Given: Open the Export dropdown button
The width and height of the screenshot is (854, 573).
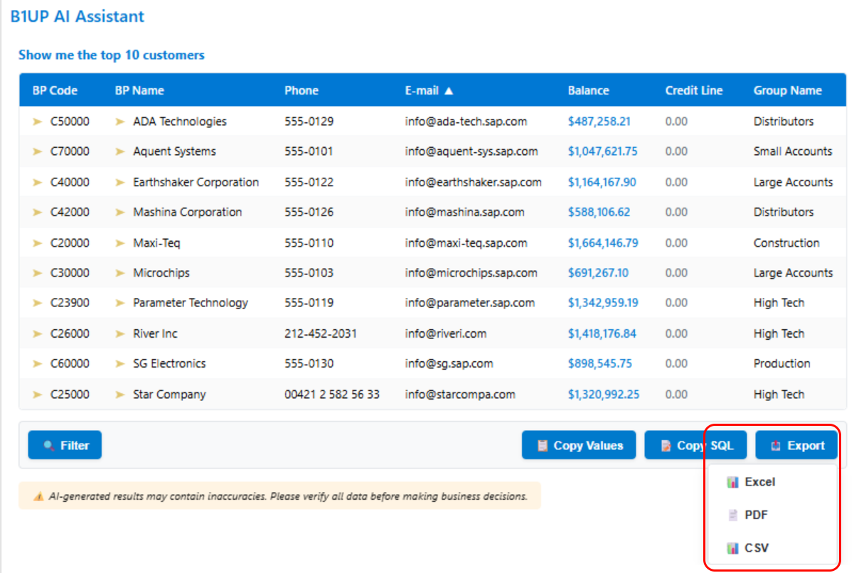Looking at the screenshot, I should click(796, 446).
